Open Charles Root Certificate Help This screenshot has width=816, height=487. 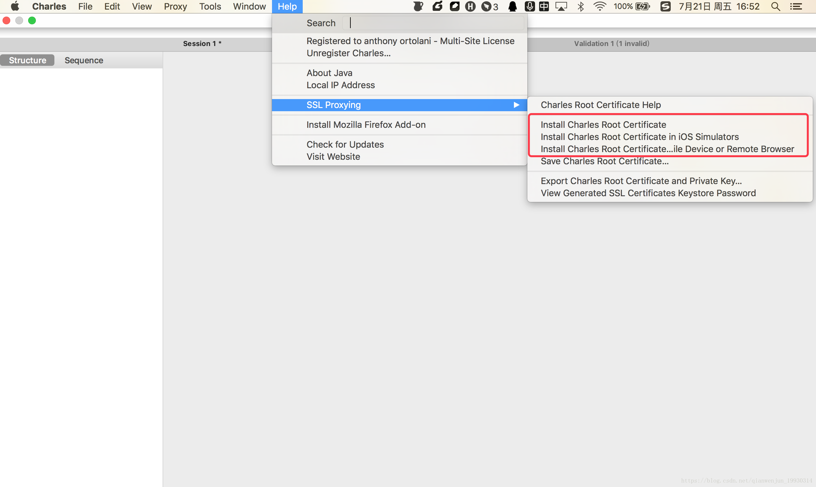coord(670,105)
